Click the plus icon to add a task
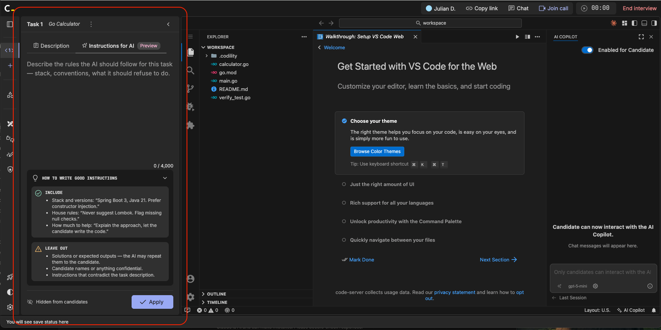Image resolution: width=661 pixels, height=330 pixels. pyautogui.click(x=10, y=66)
